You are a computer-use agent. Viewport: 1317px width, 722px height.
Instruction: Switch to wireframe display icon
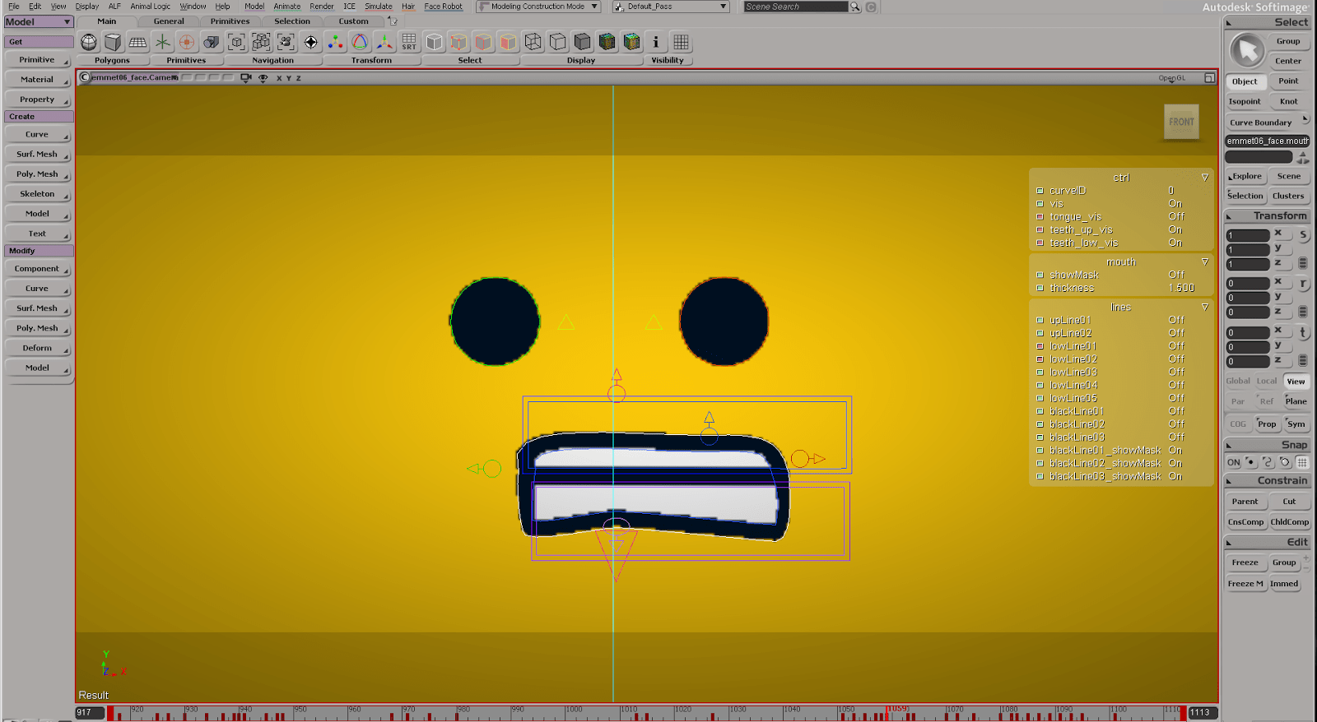click(x=533, y=42)
